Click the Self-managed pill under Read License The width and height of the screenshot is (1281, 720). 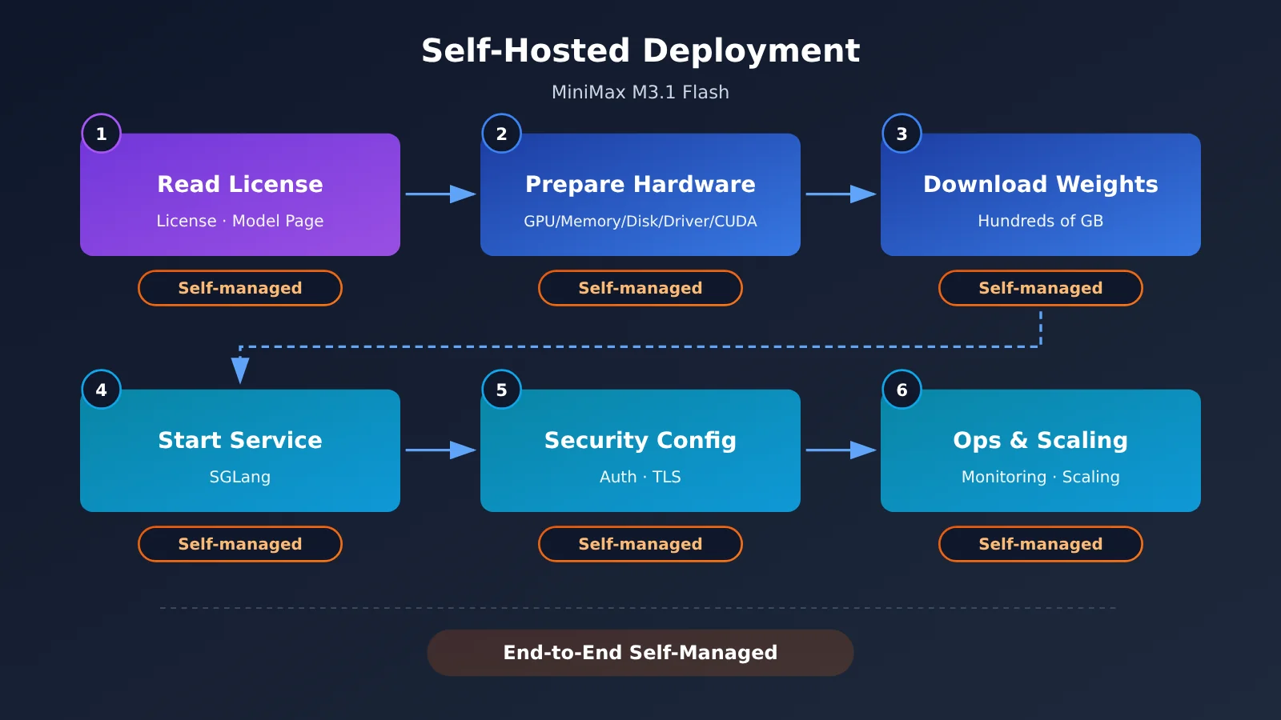tap(240, 288)
